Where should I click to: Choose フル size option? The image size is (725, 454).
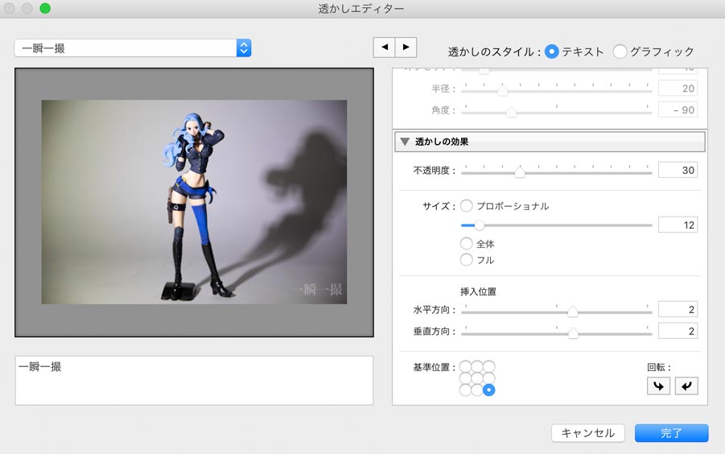(x=467, y=260)
